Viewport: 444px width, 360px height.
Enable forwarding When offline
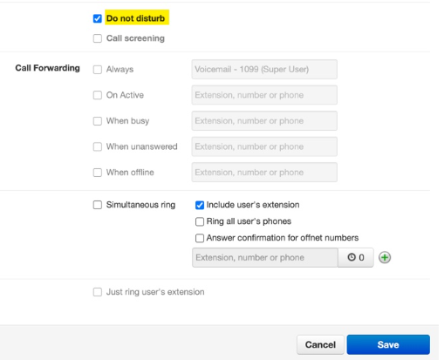pyautogui.click(x=98, y=173)
